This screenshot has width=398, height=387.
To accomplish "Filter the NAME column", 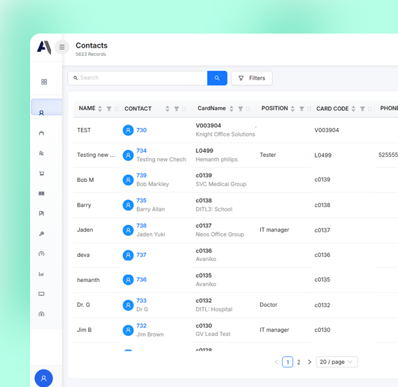I will click(109, 108).
